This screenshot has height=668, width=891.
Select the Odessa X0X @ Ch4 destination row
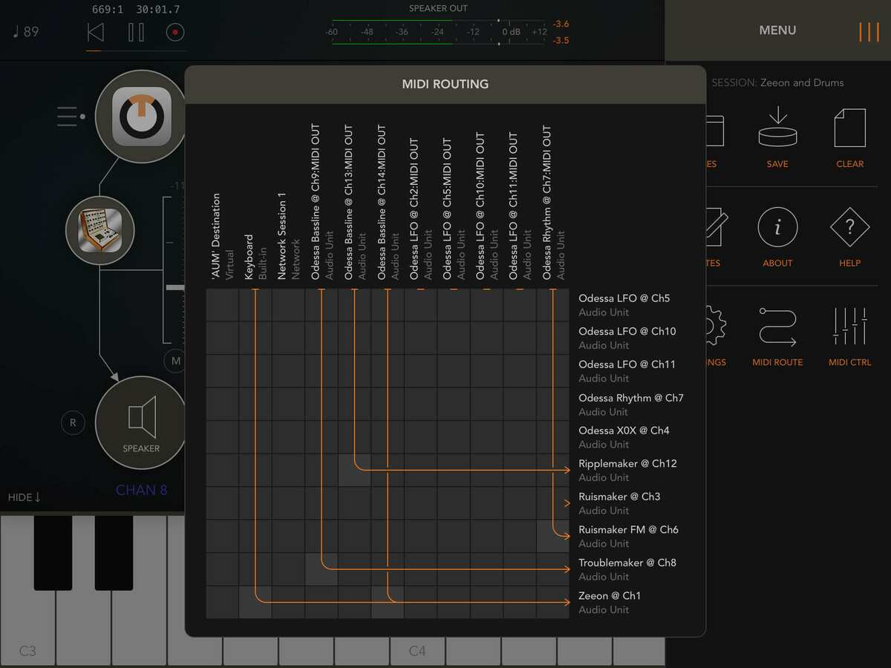[x=624, y=437]
